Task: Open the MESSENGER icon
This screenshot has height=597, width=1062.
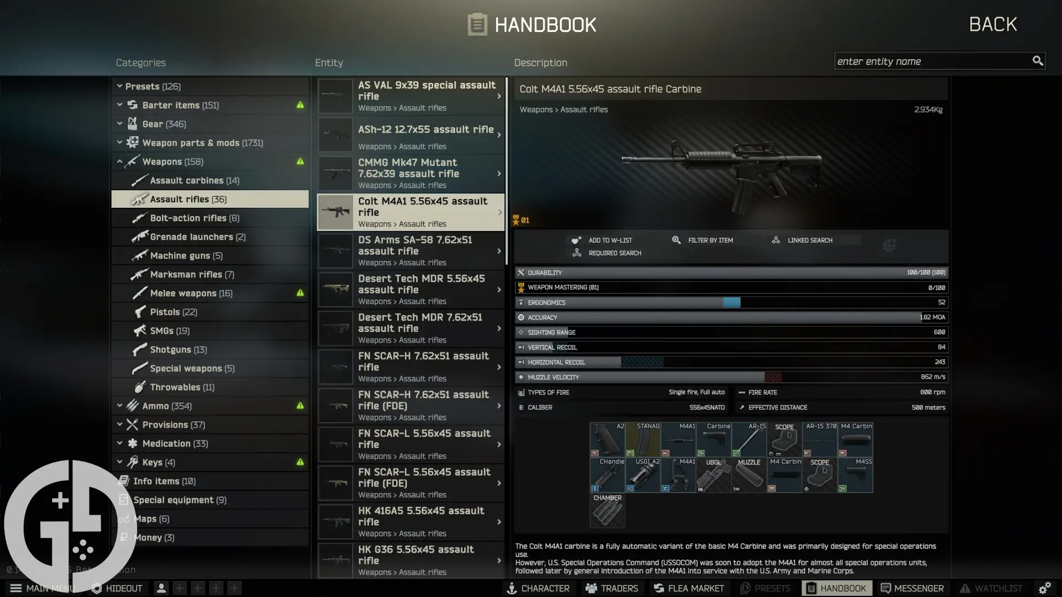Action: [x=885, y=588]
